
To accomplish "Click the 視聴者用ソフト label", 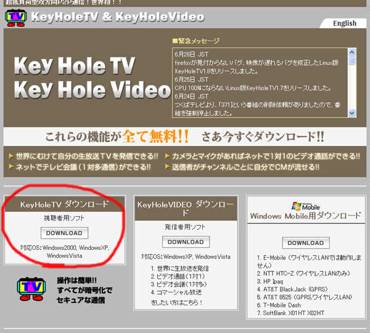I will [x=64, y=218].
